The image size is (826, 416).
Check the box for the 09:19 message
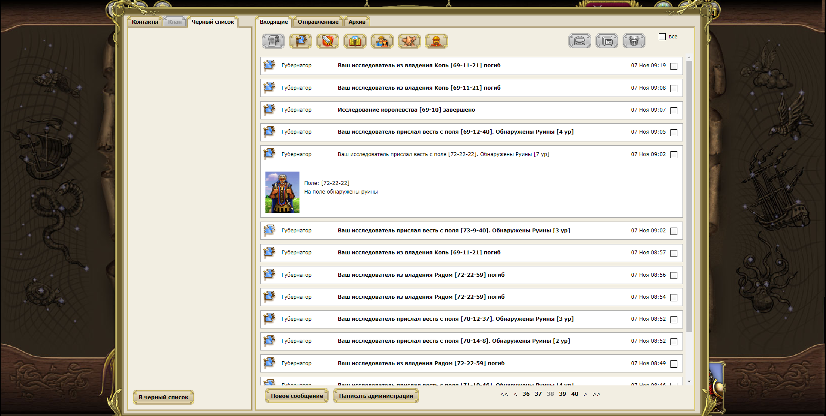point(674,66)
